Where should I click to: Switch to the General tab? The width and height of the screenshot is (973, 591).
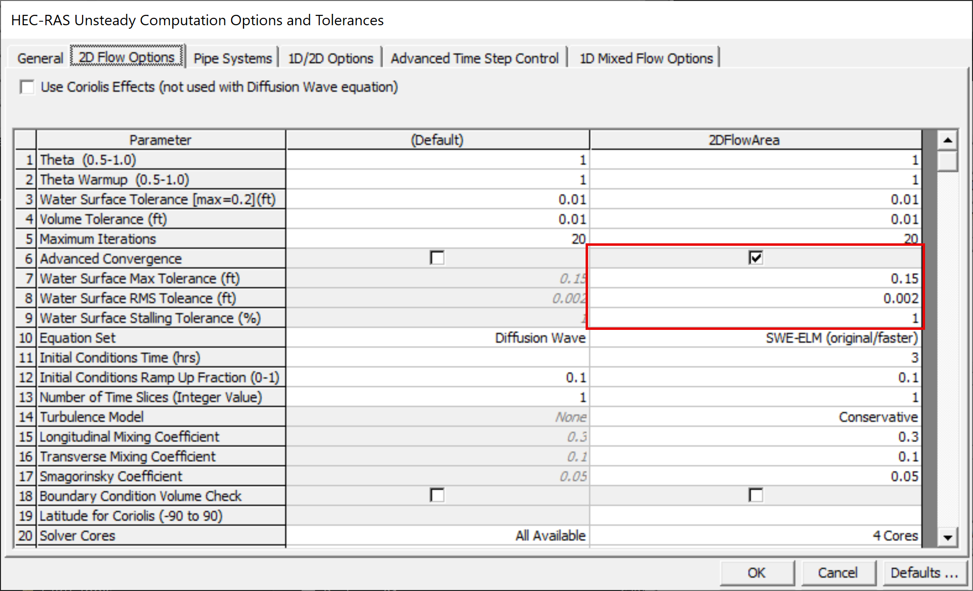40,58
